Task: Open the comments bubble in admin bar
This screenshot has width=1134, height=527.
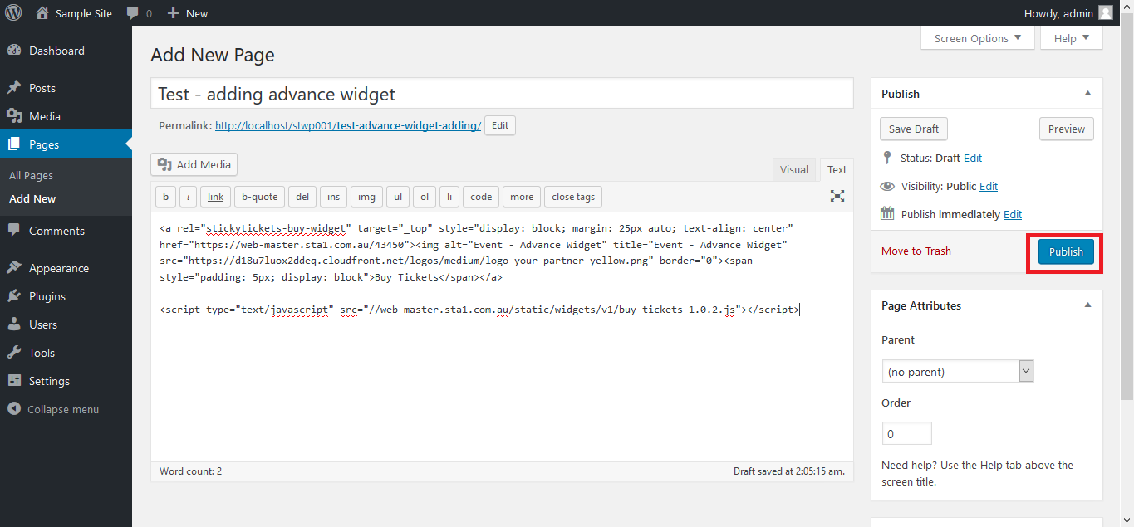Action: point(139,13)
